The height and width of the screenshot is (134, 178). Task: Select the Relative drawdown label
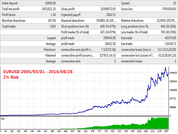[x=132, y=20]
